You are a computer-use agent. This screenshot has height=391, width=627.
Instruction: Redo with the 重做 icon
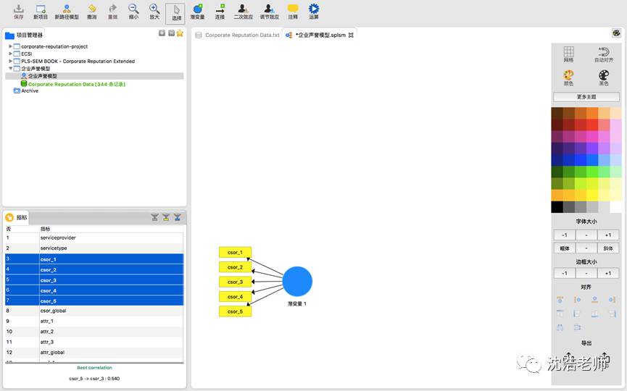(x=113, y=12)
